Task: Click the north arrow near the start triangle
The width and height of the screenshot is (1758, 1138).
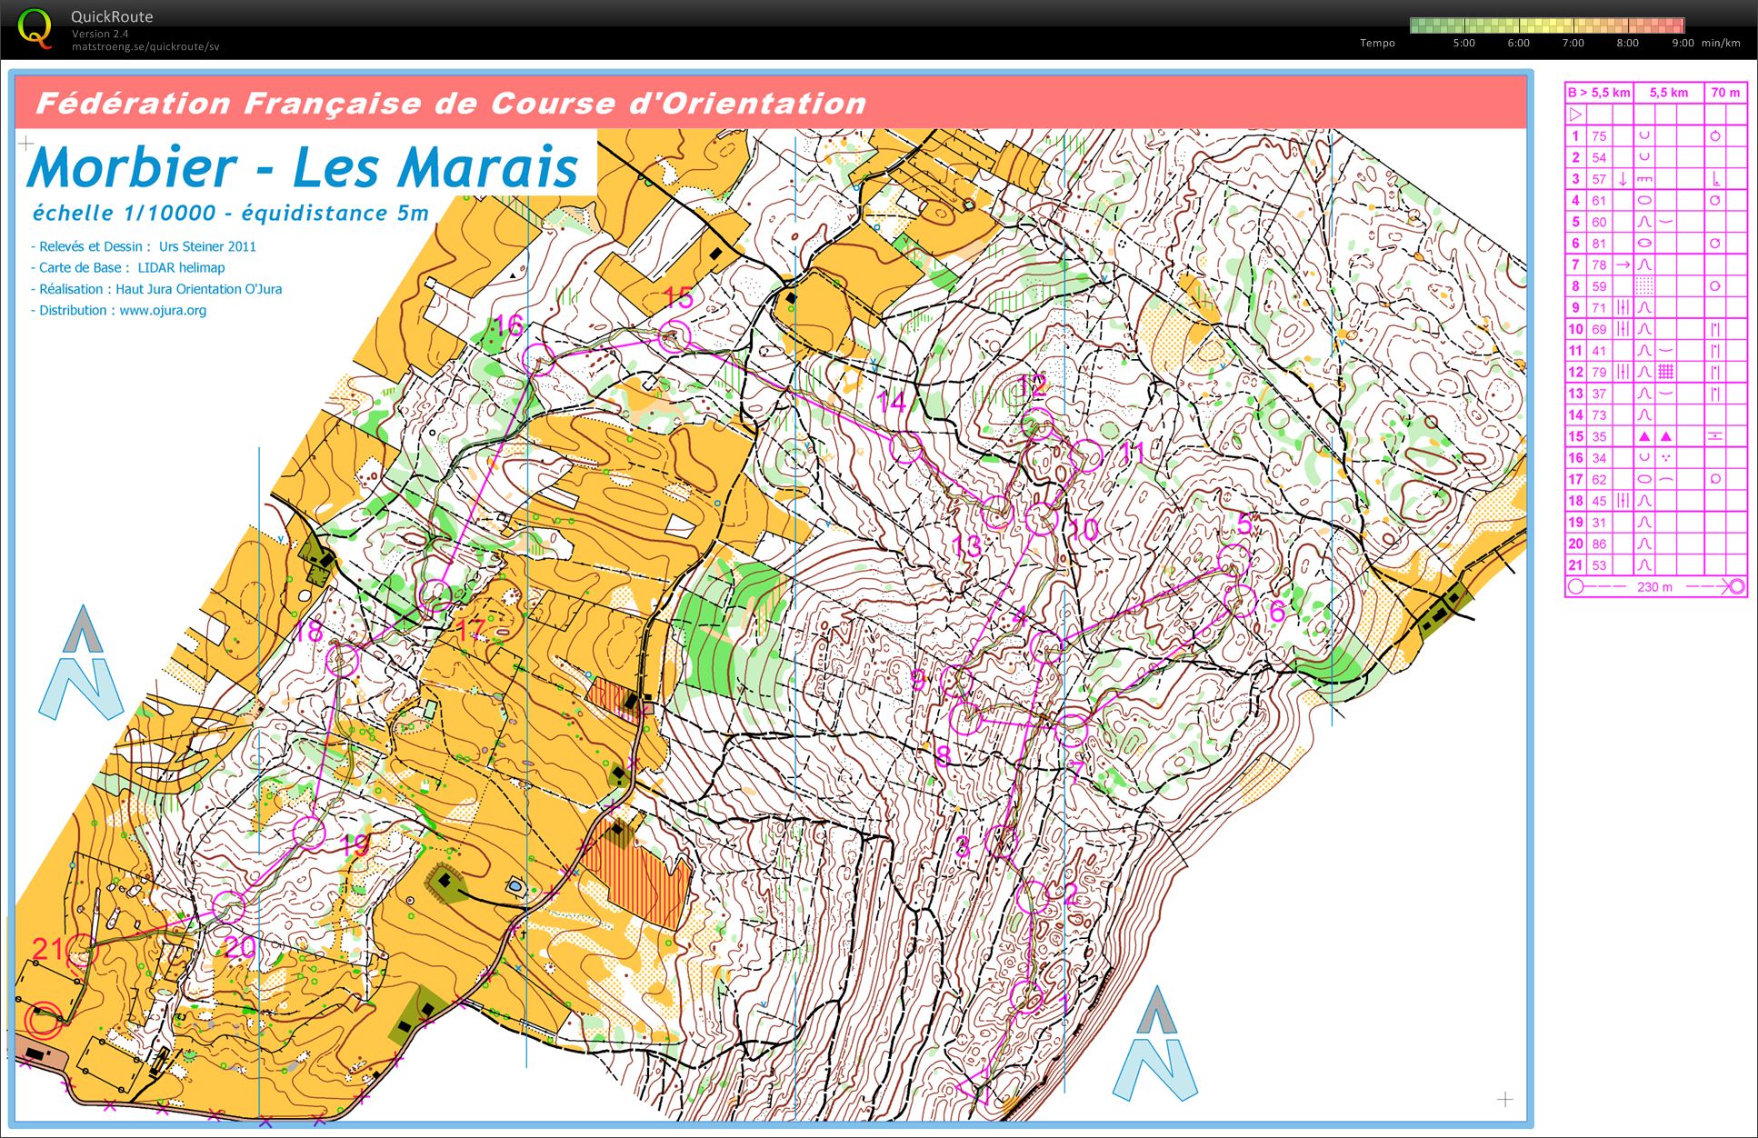Action: (1155, 1043)
